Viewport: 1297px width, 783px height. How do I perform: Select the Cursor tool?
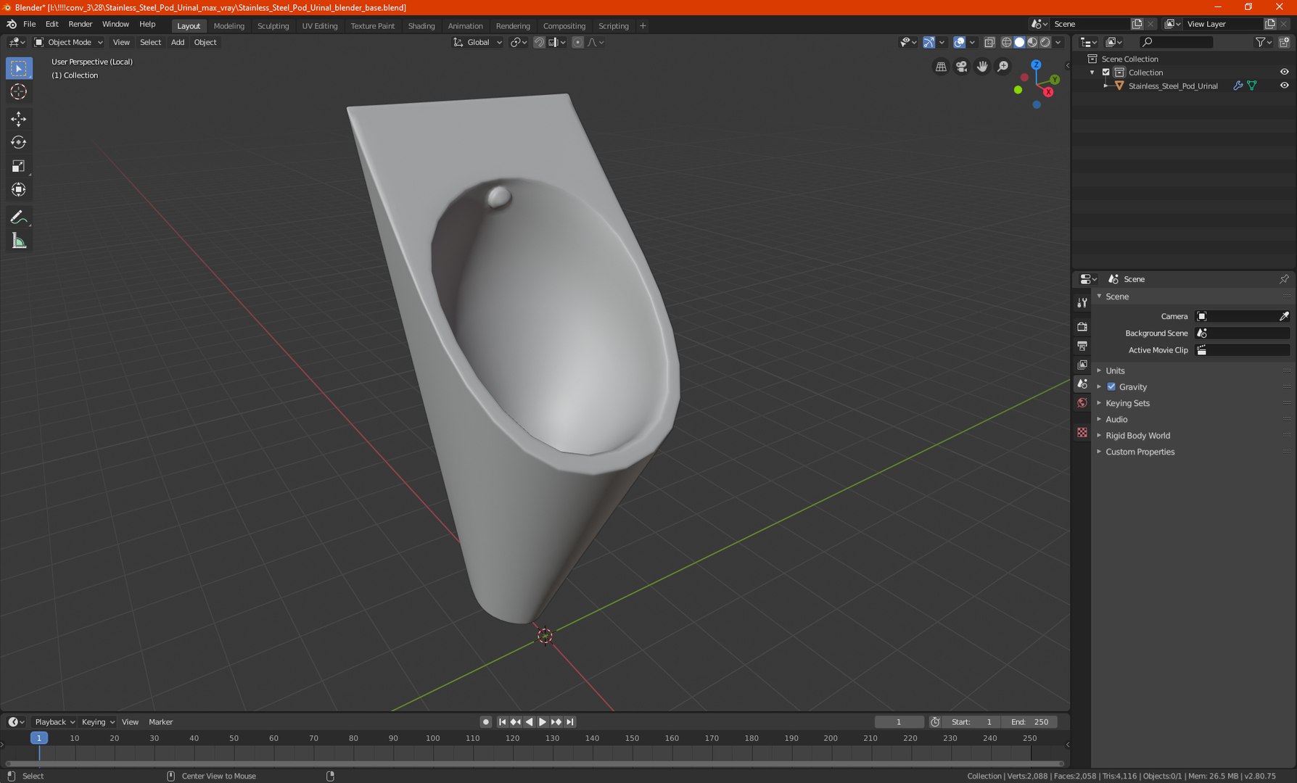click(x=19, y=92)
